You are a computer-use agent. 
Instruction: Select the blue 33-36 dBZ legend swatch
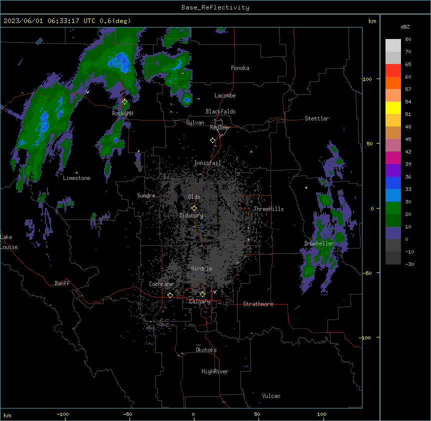tap(393, 182)
